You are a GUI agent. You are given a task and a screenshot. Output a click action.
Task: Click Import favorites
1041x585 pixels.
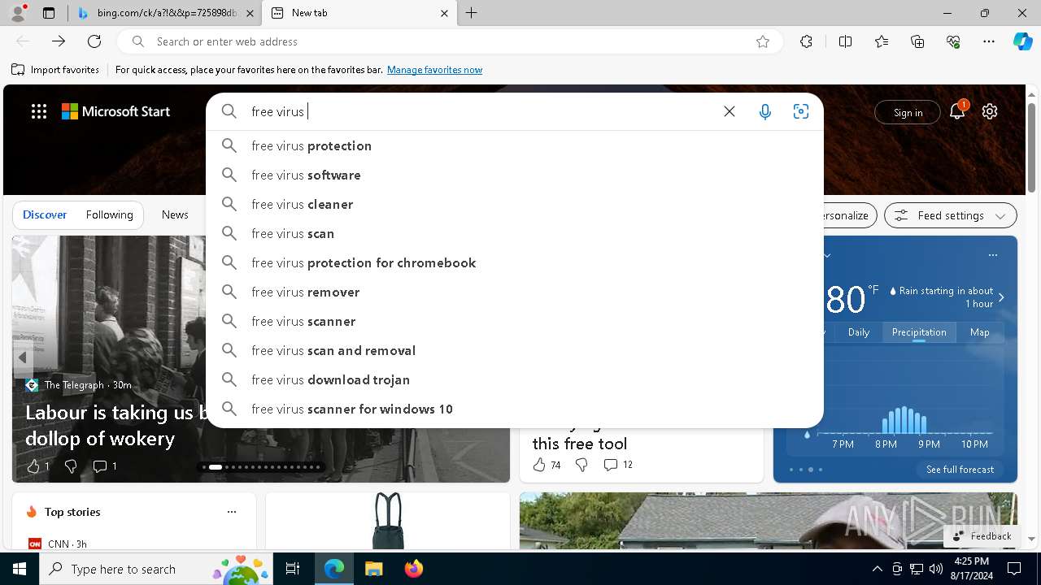point(55,70)
